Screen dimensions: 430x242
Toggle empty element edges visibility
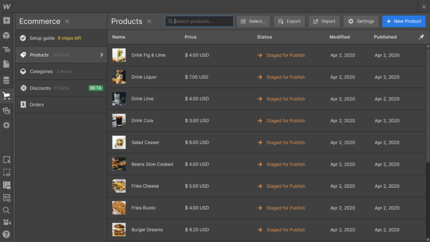(7, 173)
